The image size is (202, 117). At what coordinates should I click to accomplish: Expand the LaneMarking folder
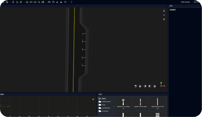tap(104, 108)
